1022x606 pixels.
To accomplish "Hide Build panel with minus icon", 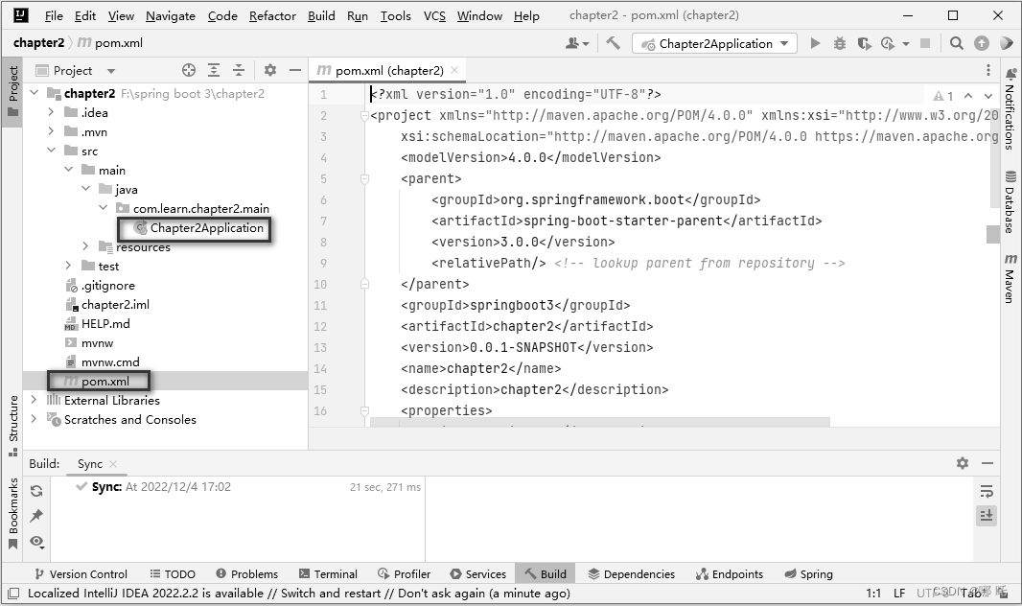I will click(987, 463).
